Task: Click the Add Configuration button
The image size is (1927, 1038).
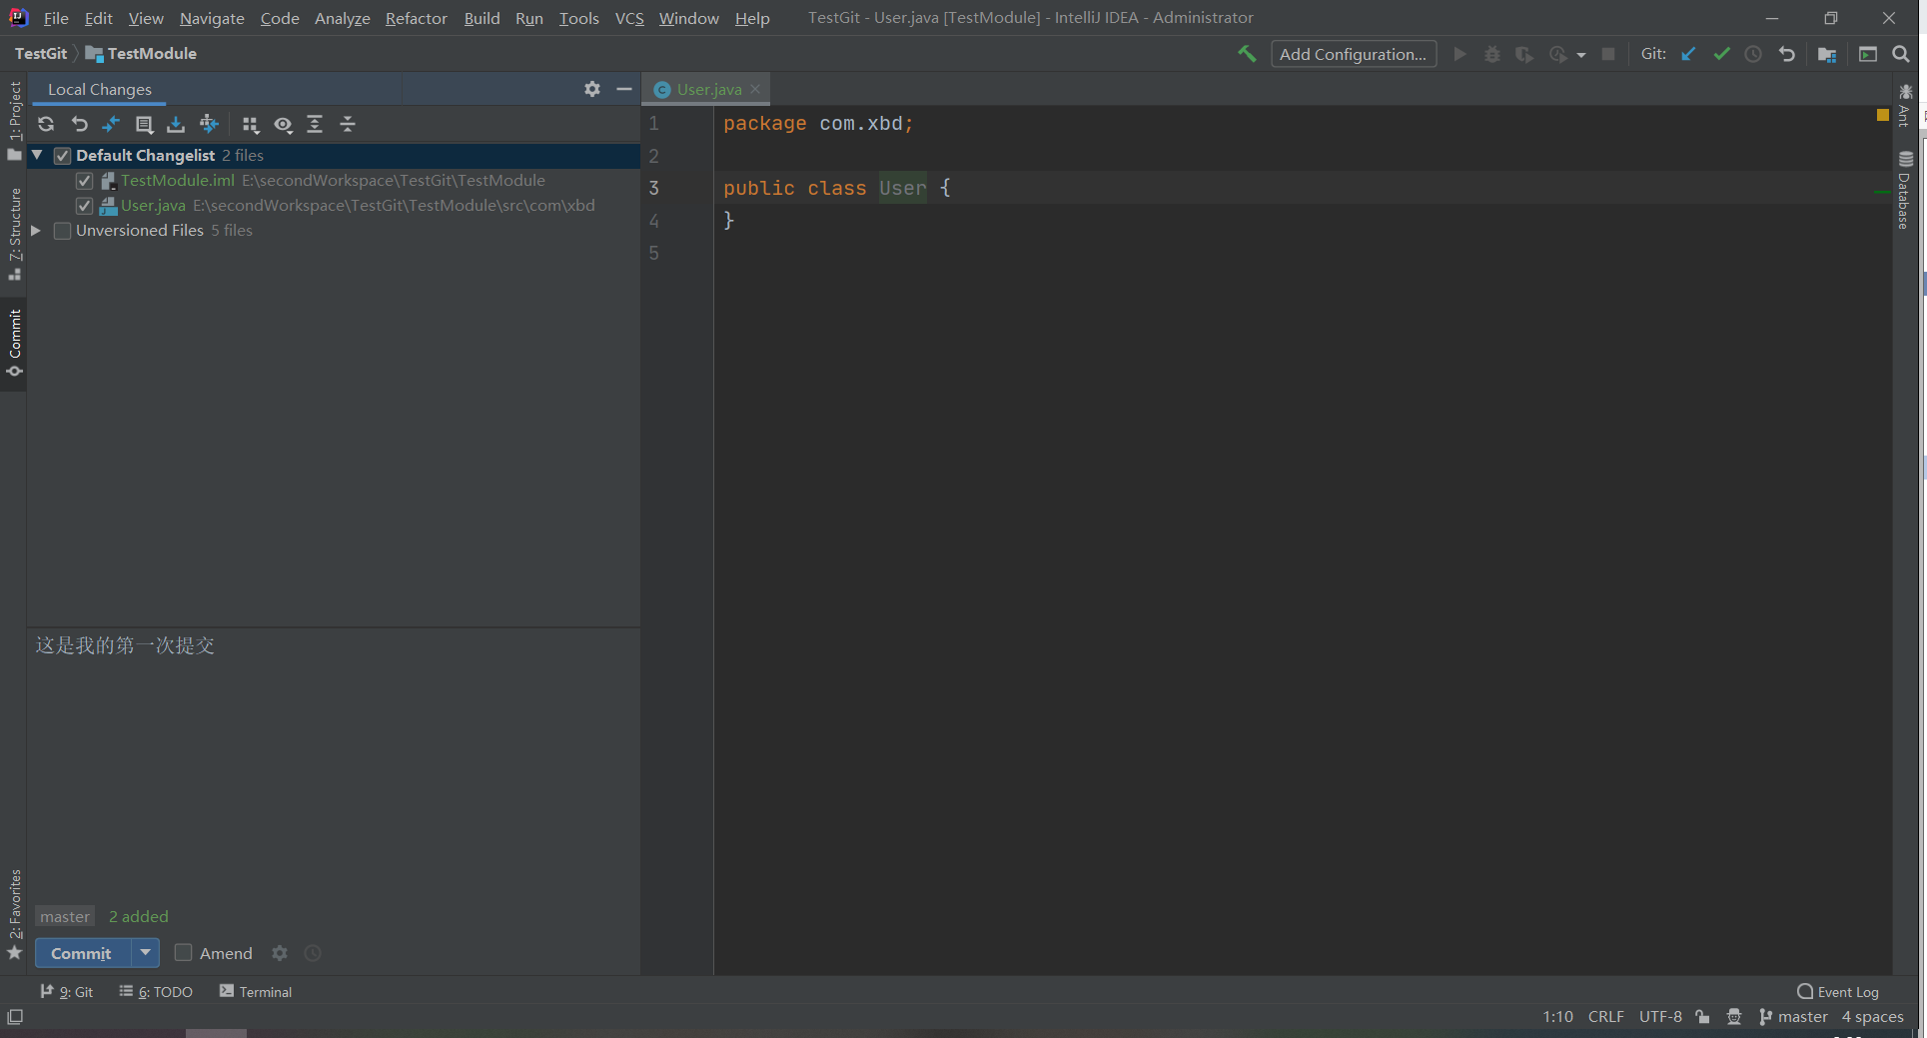Action: click(x=1353, y=54)
